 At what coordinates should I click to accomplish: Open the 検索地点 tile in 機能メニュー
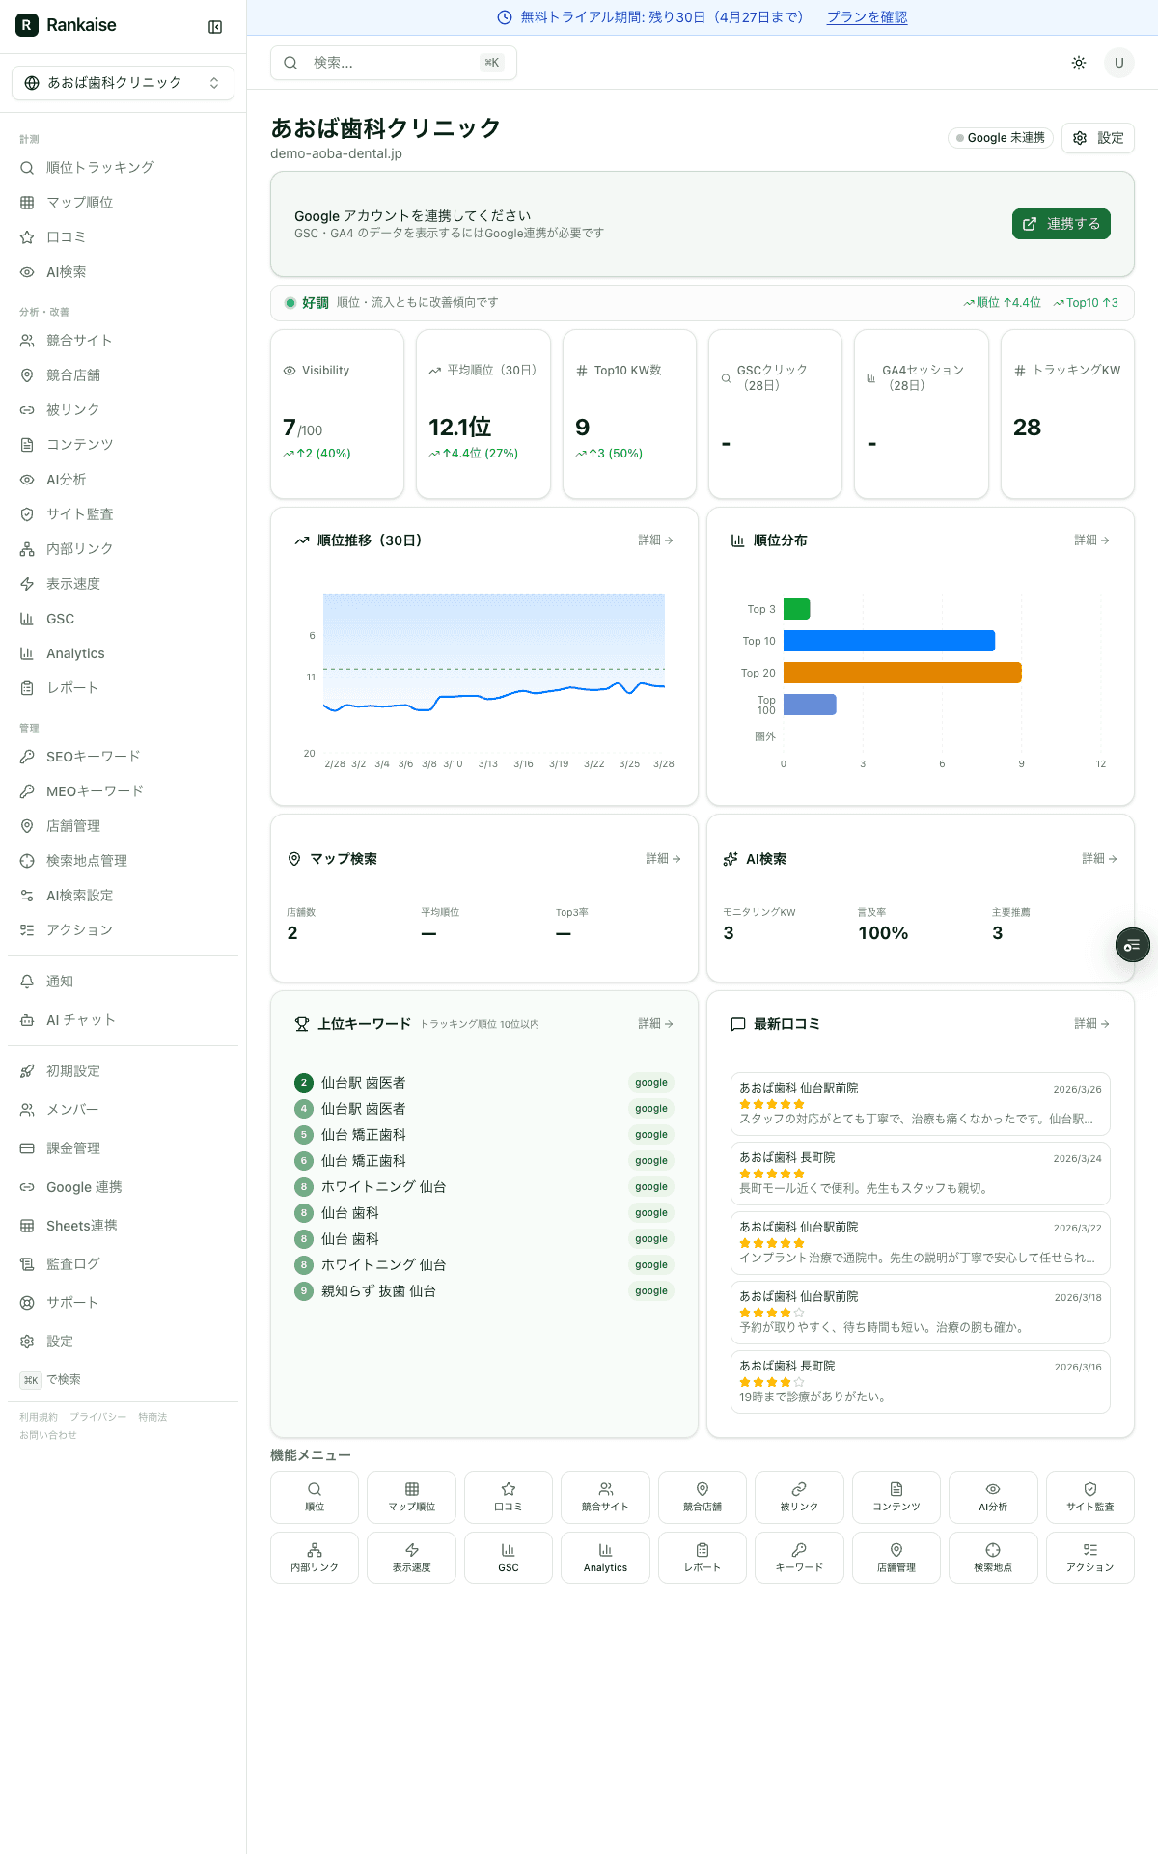click(x=993, y=1558)
